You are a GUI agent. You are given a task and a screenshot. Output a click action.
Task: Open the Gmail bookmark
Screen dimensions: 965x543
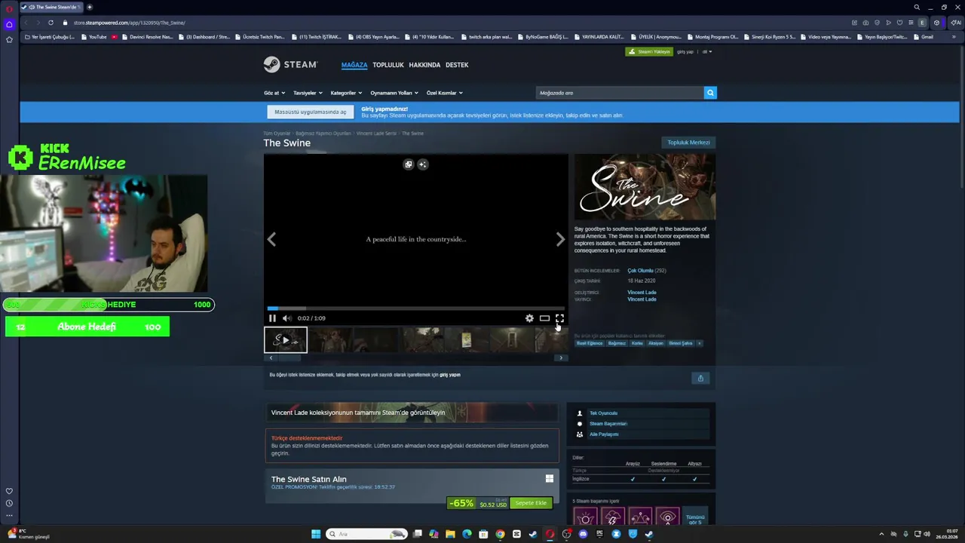click(x=923, y=37)
